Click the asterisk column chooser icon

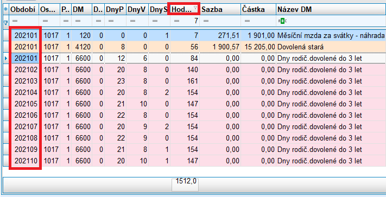coord(5,10)
